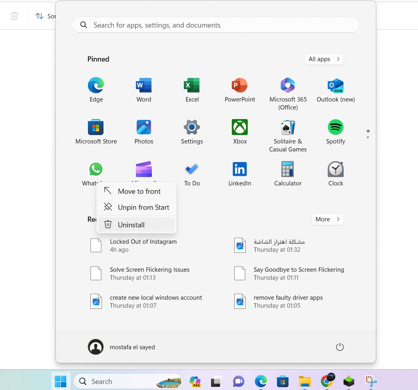Screen dimensions: 418x390
Task: Open the Teams chat icon on taskbar
Action: point(238,382)
